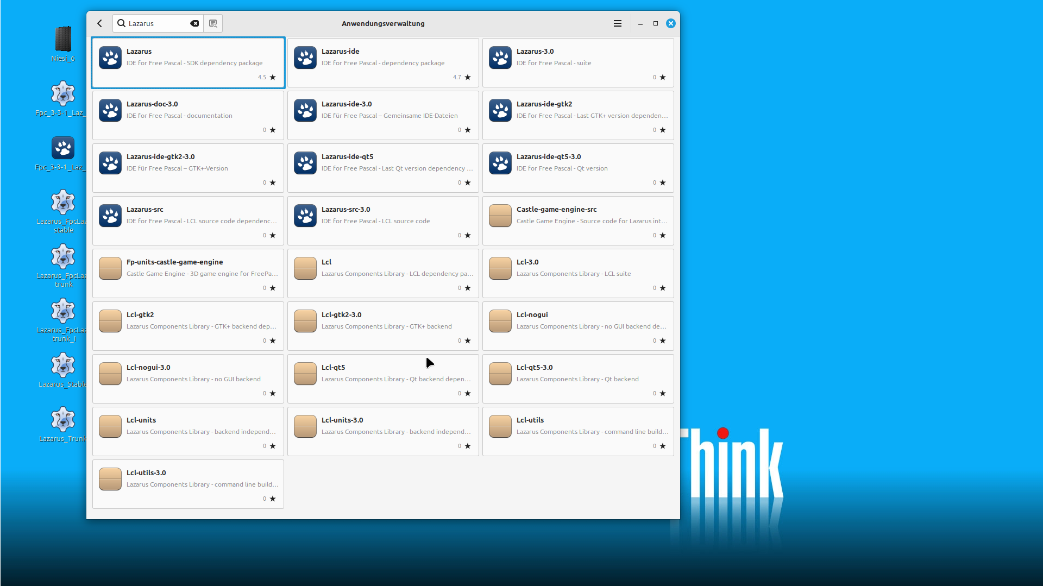This screenshot has width=1043, height=586.
Task: Open the Lazarus_Stable desktop icon
Action: click(63, 369)
